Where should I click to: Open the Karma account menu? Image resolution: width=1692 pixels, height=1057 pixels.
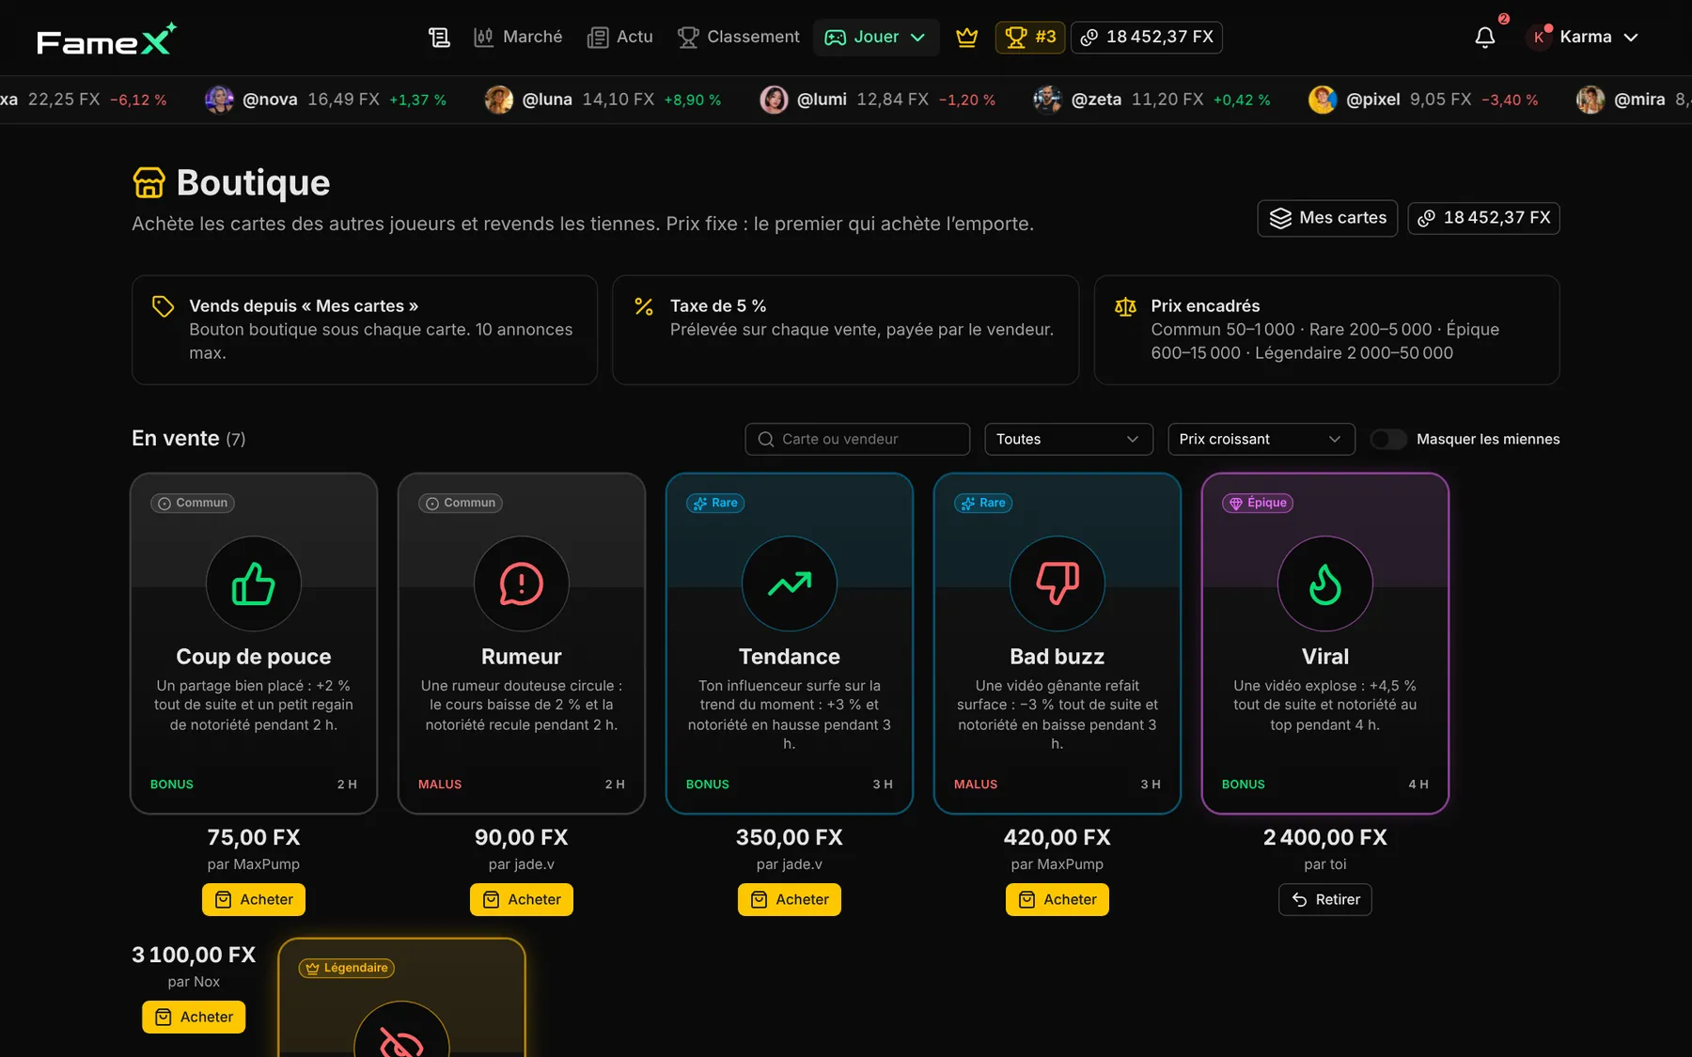pyautogui.click(x=1582, y=38)
